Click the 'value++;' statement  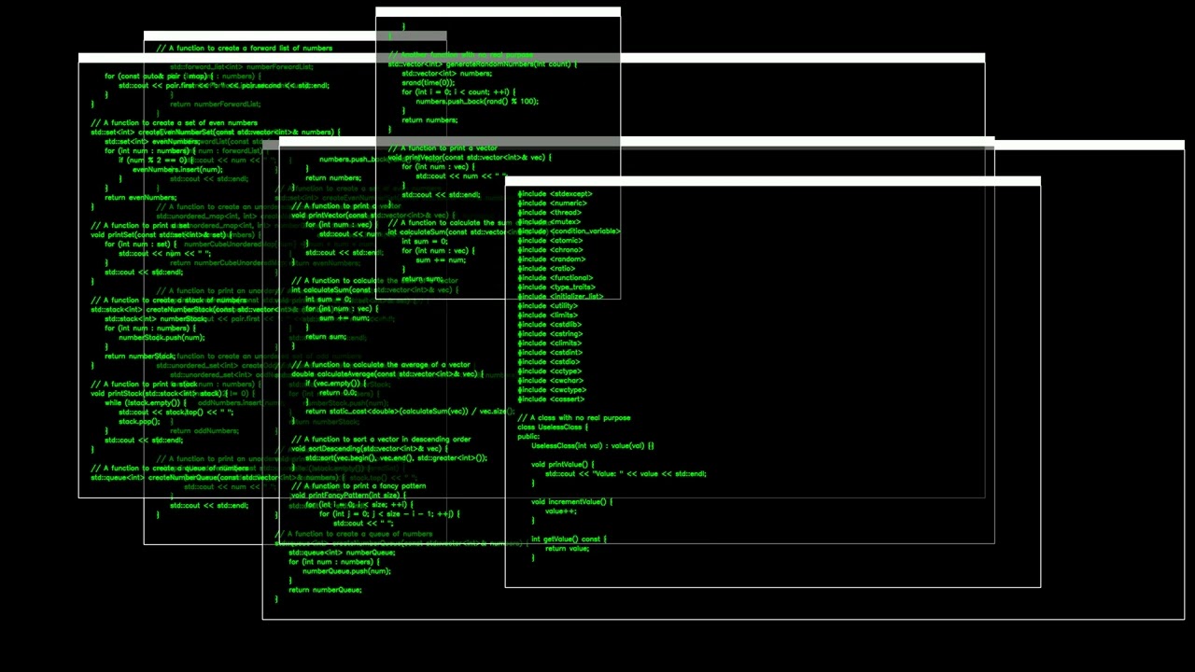561,511
